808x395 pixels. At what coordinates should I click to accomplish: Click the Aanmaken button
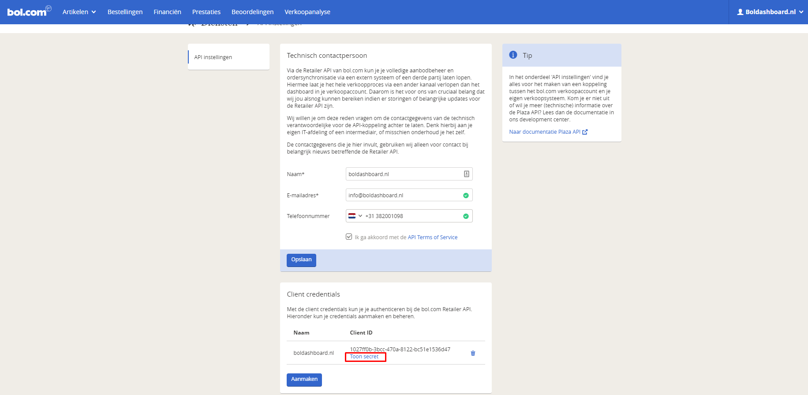[x=304, y=380]
